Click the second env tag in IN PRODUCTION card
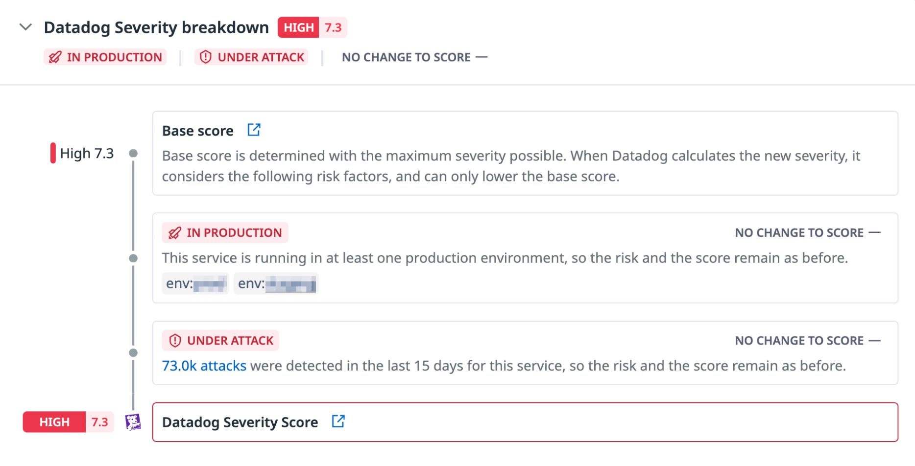The width and height of the screenshot is (915, 466). 276,283
